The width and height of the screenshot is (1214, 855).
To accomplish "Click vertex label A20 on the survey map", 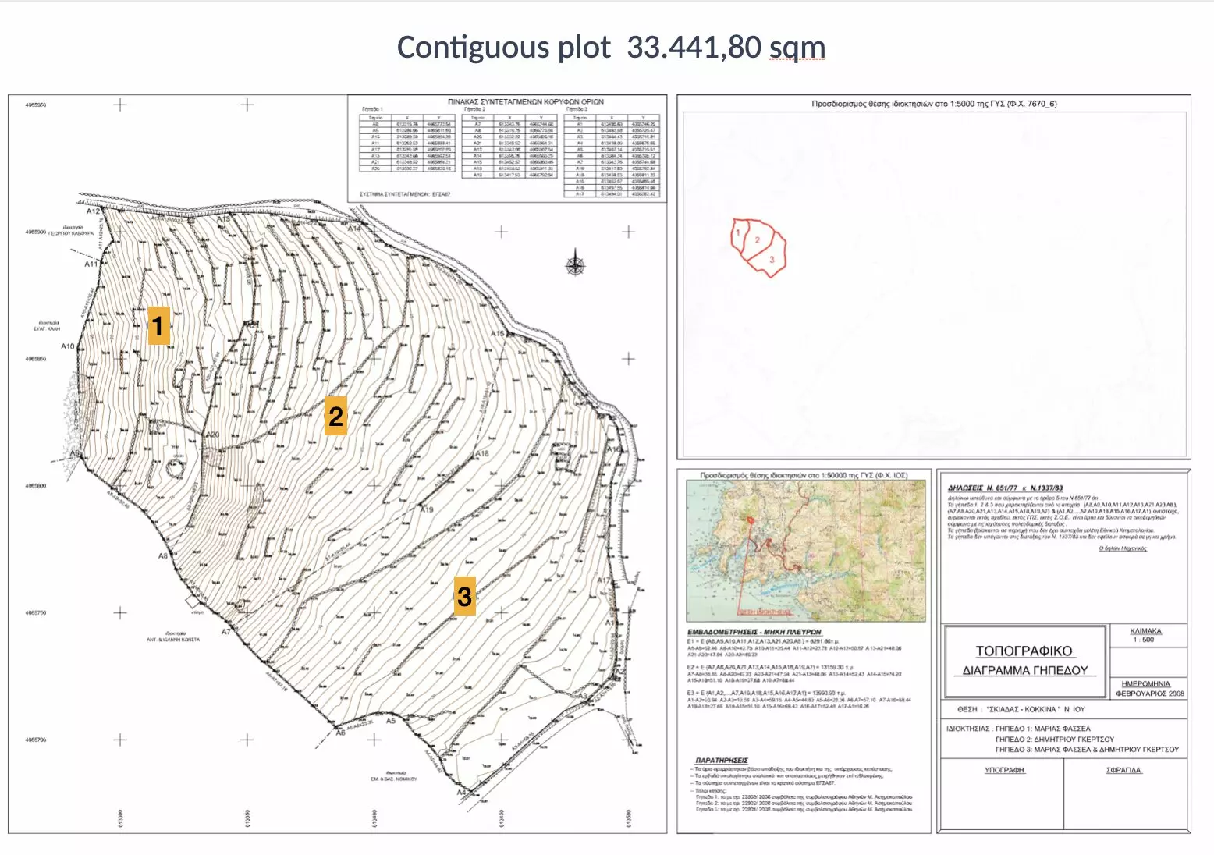I will pyautogui.click(x=212, y=435).
